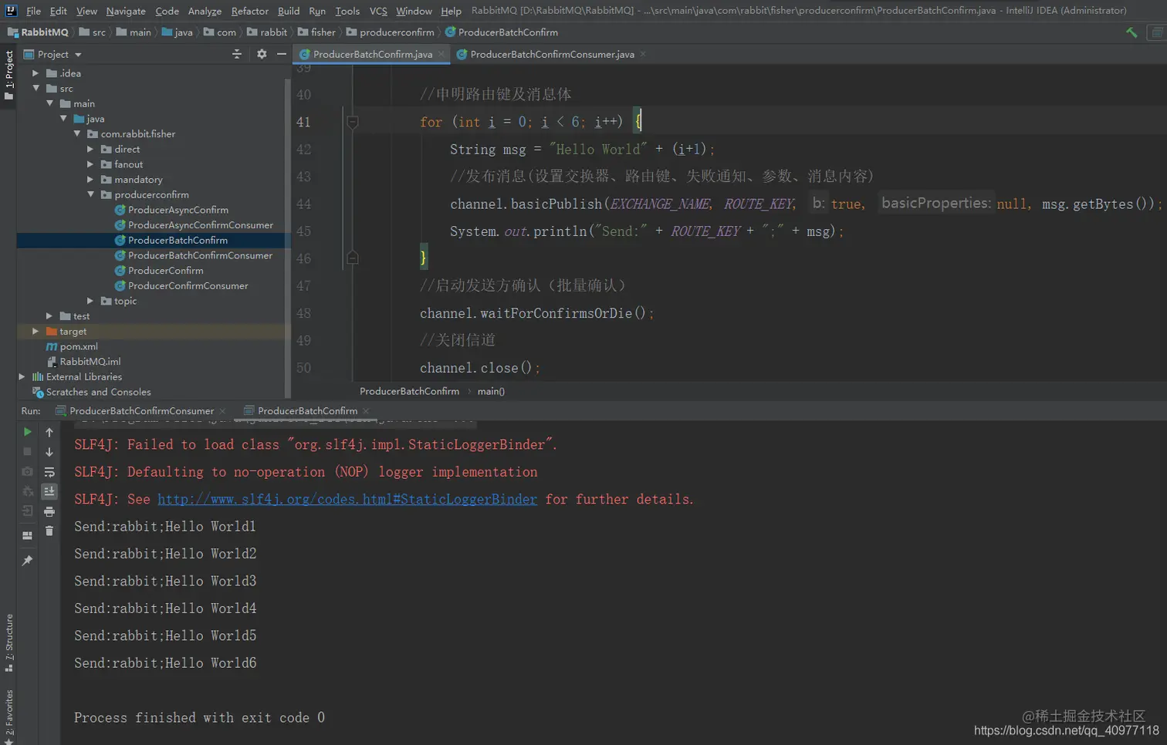Viewport: 1167px width, 745px height.
Task: Click the exit run panel icon
Action: (27, 511)
